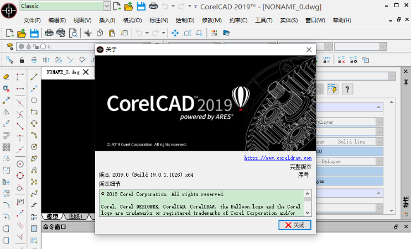
Task: Open the Layers manager icon
Action: click(x=9, y=46)
